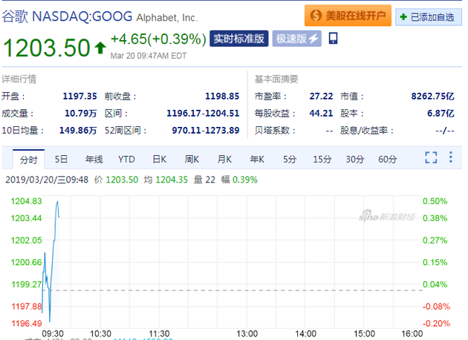Image resolution: width=468 pixels, height=340 pixels.
Task: Click the 股息/收益率 label
Action: click(x=367, y=131)
